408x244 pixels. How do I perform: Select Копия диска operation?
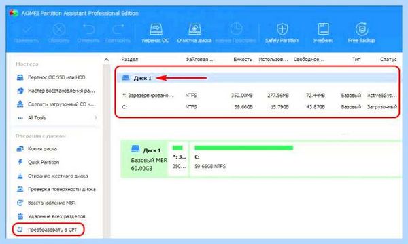coord(37,149)
